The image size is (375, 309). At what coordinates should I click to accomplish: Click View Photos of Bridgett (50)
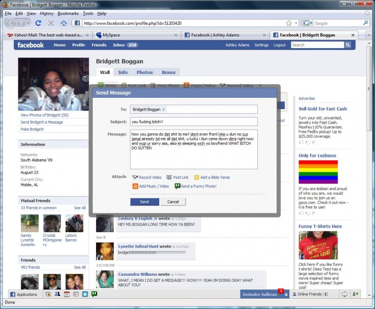(x=45, y=115)
